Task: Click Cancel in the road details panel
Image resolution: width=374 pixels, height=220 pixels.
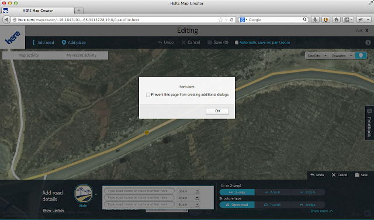Action: (340, 175)
